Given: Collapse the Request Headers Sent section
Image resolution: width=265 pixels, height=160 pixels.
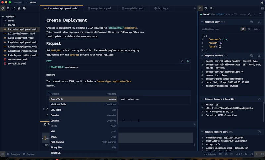Looking at the screenshot, I should tap(202, 132).
